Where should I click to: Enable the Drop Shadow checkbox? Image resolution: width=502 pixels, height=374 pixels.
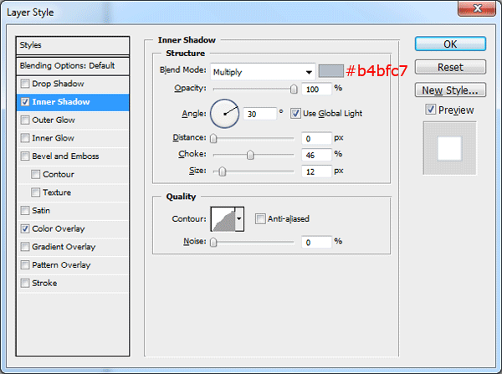coord(24,84)
